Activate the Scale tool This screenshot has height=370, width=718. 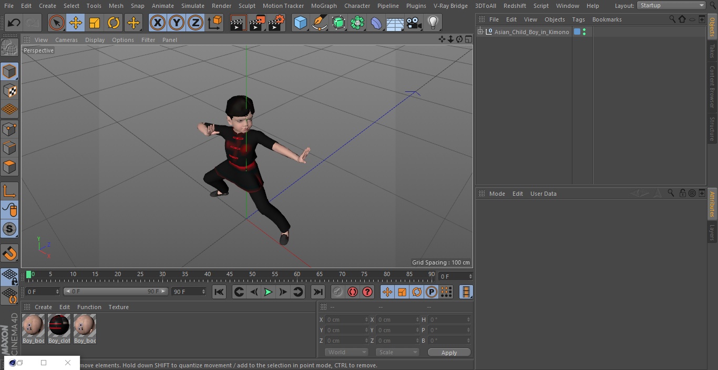(x=95, y=23)
